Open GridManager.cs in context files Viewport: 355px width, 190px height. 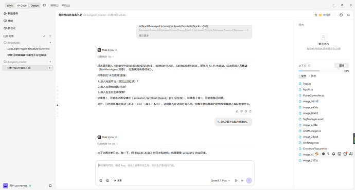(312, 131)
